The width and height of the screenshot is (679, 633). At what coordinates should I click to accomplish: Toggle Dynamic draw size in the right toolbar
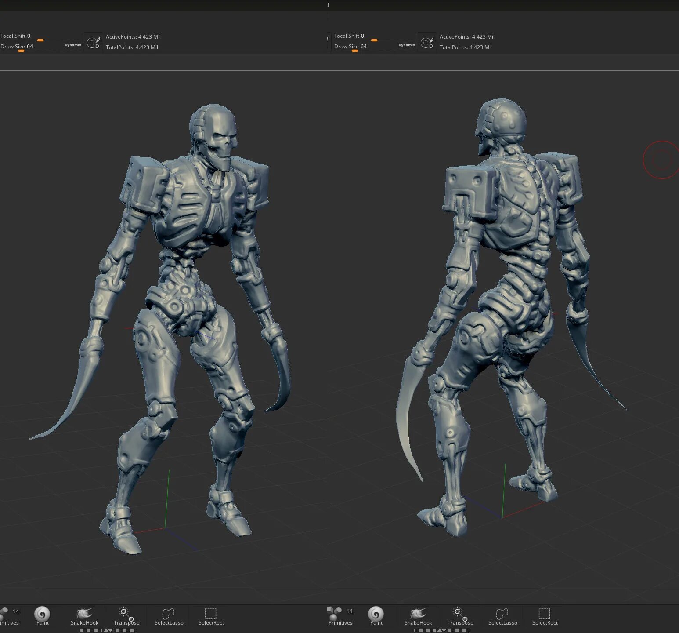click(x=406, y=45)
